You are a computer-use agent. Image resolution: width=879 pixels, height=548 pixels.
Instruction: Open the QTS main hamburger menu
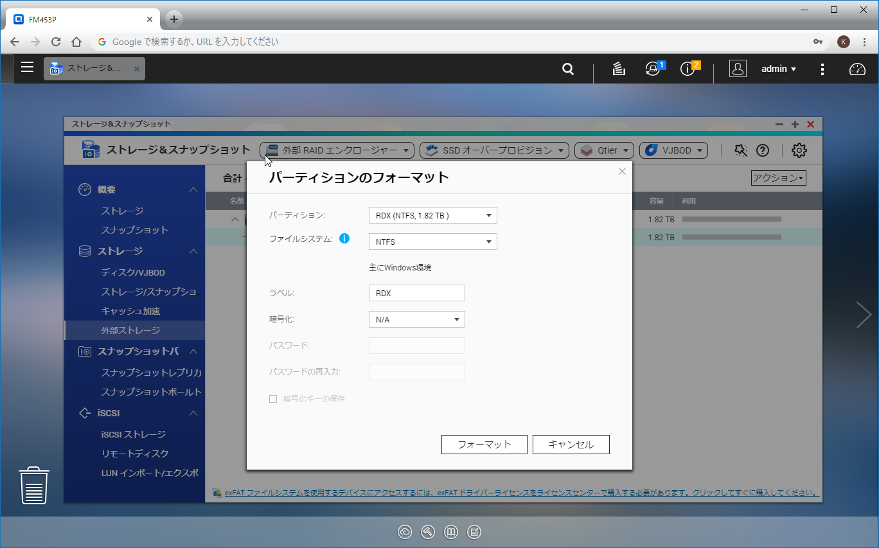pyautogui.click(x=27, y=67)
